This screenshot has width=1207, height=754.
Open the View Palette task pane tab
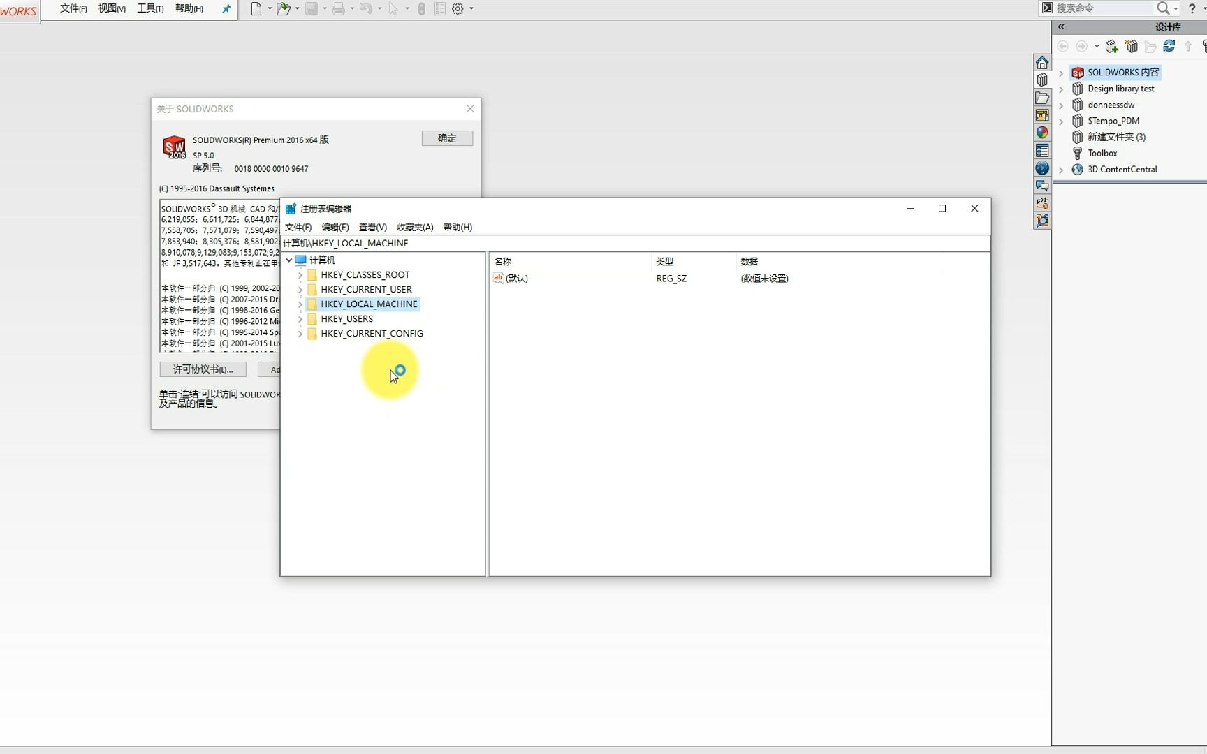point(1042,115)
